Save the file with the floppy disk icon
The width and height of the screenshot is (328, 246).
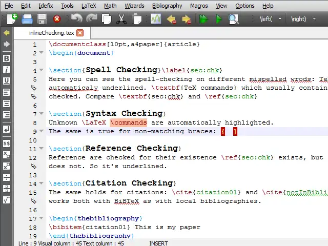tap(42, 19)
